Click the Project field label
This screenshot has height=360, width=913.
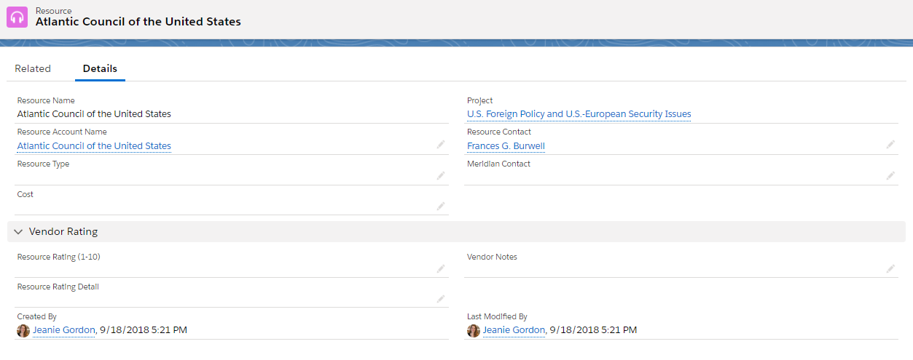point(480,101)
